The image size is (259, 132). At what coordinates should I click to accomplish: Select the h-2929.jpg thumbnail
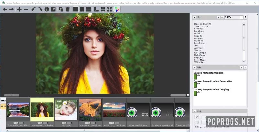coord(66,110)
